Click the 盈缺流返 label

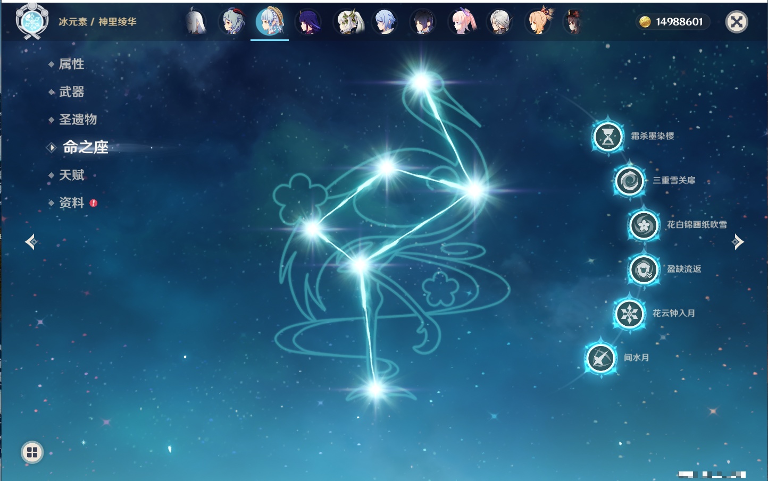(684, 269)
